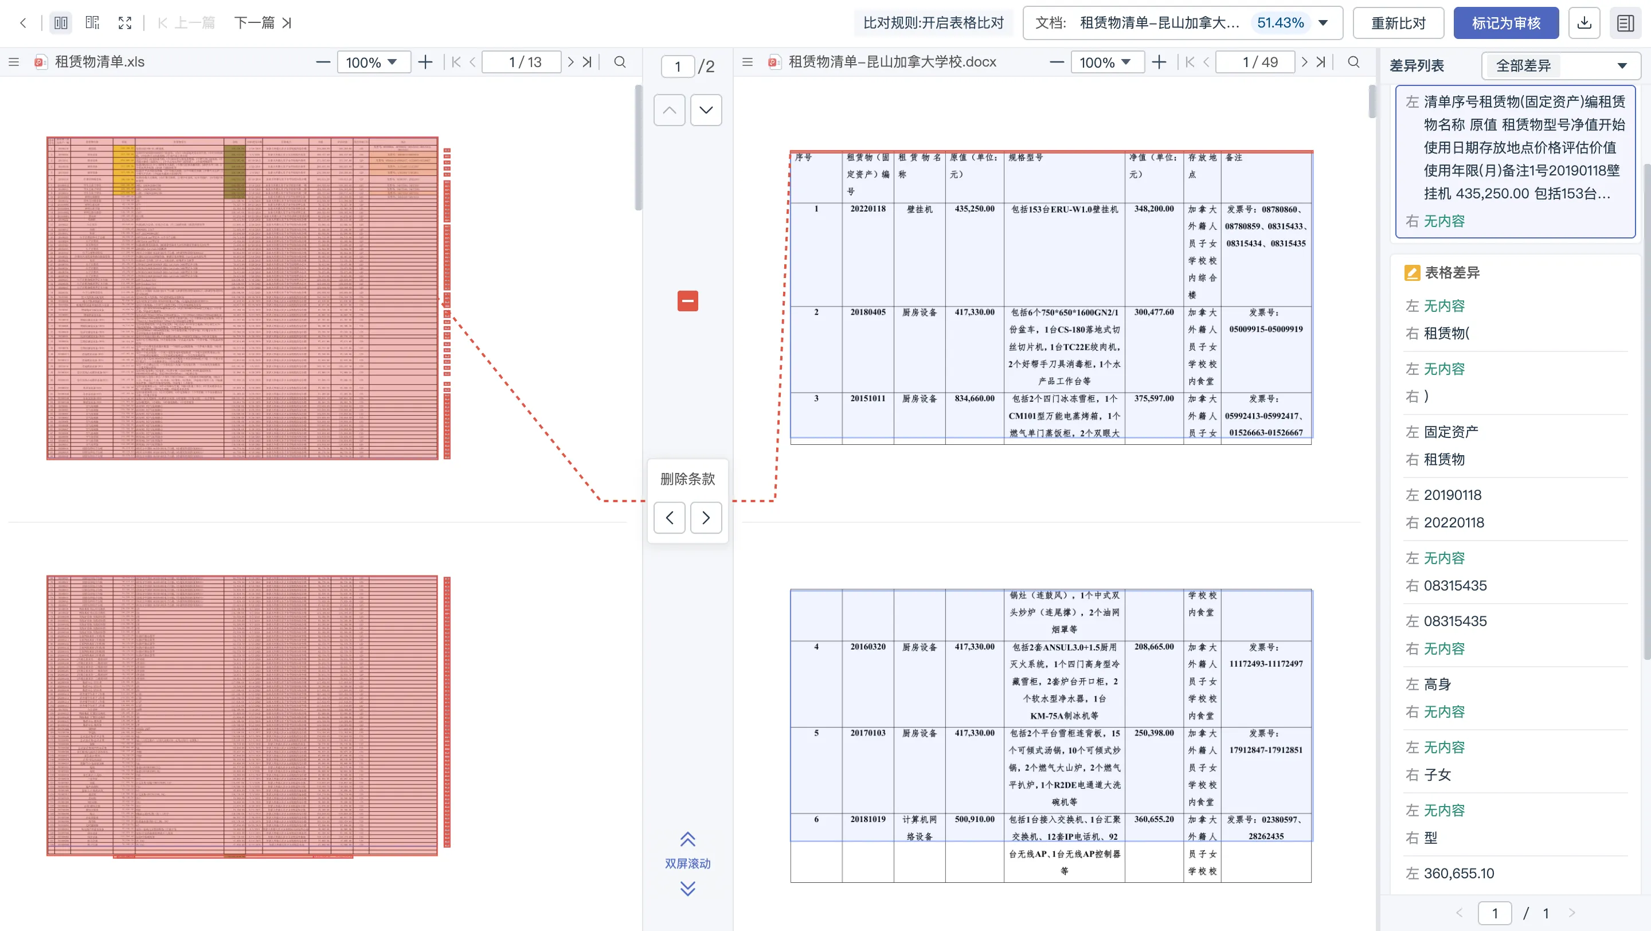The width and height of the screenshot is (1651, 931).
Task: Go back using the top-left arrow
Action: click(23, 23)
